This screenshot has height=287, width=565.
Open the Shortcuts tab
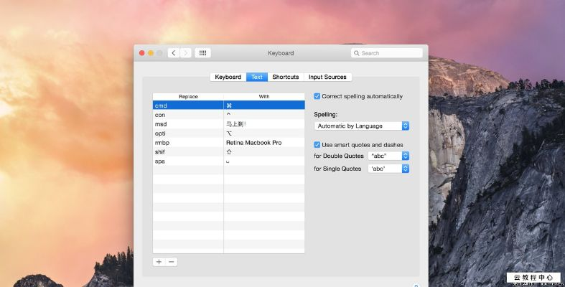point(285,77)
